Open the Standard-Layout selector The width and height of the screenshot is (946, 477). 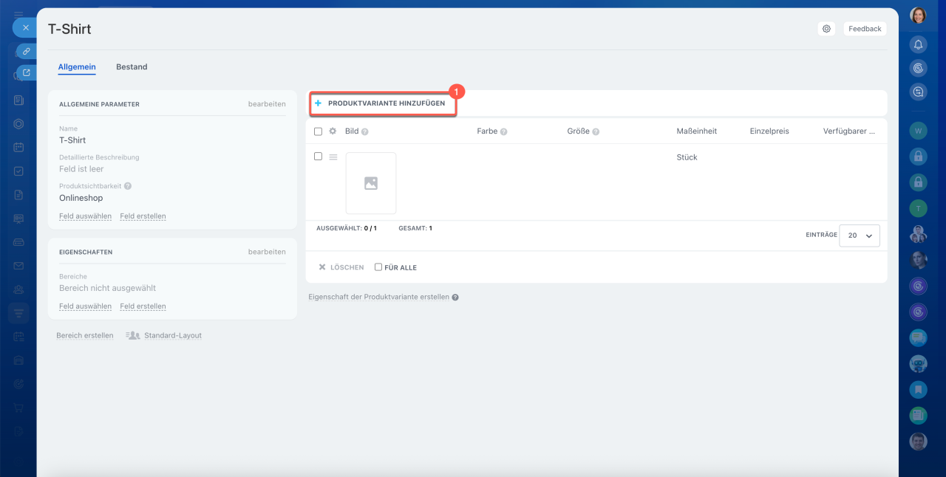(x=164, y=335)
